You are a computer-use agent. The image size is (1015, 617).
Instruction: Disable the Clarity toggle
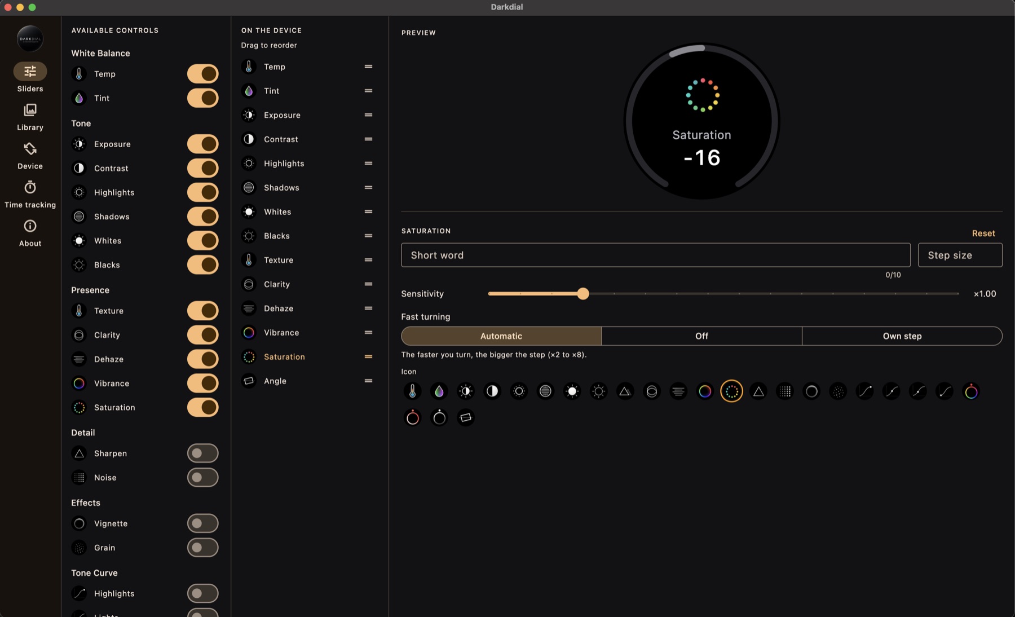(x=203, y=334)
